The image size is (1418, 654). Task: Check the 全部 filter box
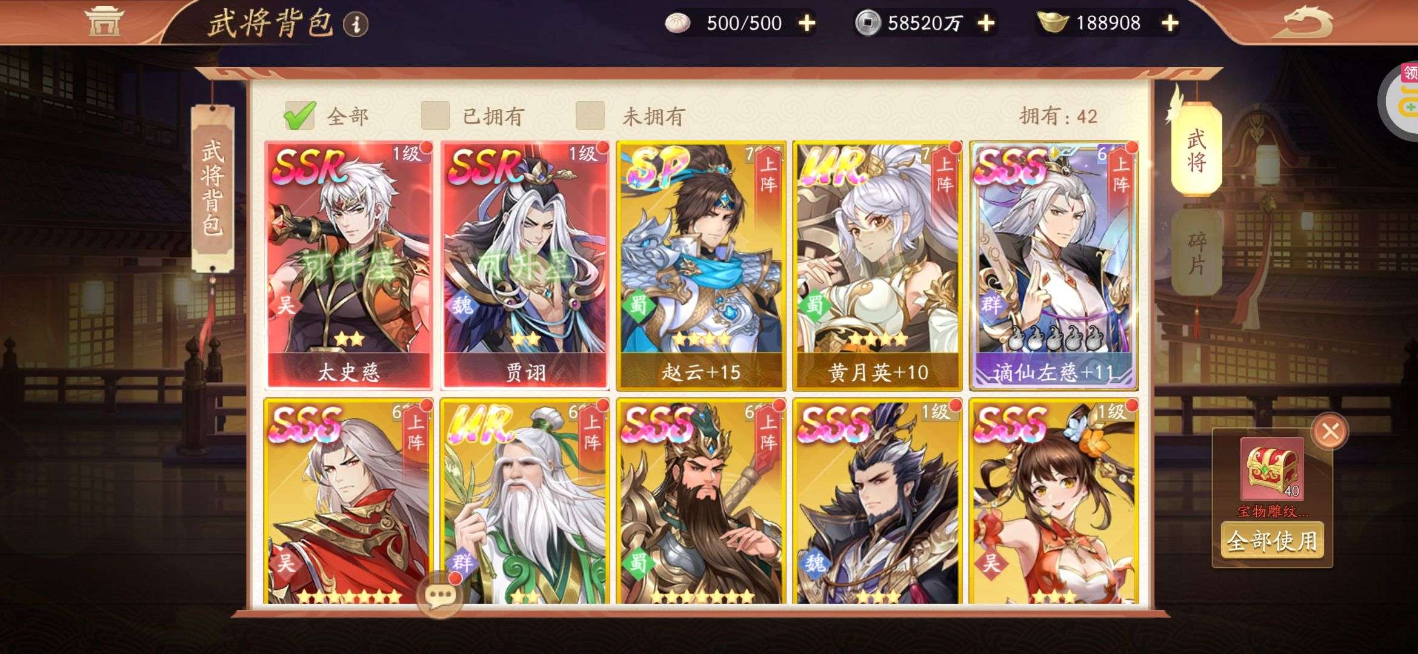pyautogui.click(x=299, y=116)
